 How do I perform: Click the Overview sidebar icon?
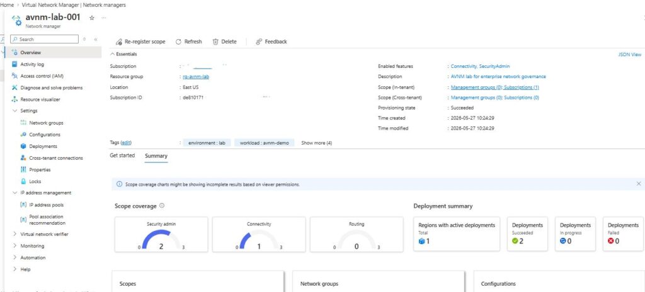15,52
